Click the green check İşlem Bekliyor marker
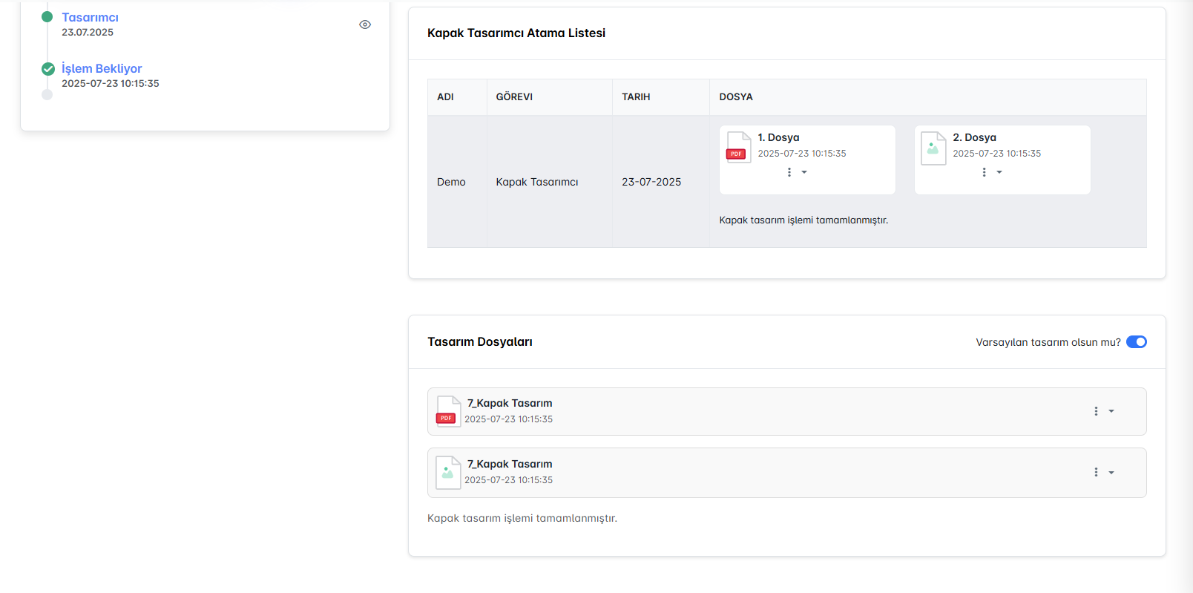Screen dimensions: 1193x593 click(x=48, y=69)
